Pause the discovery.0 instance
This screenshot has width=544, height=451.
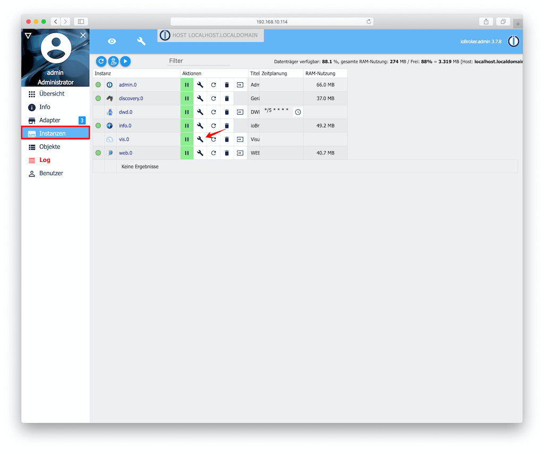pos(186,98)
